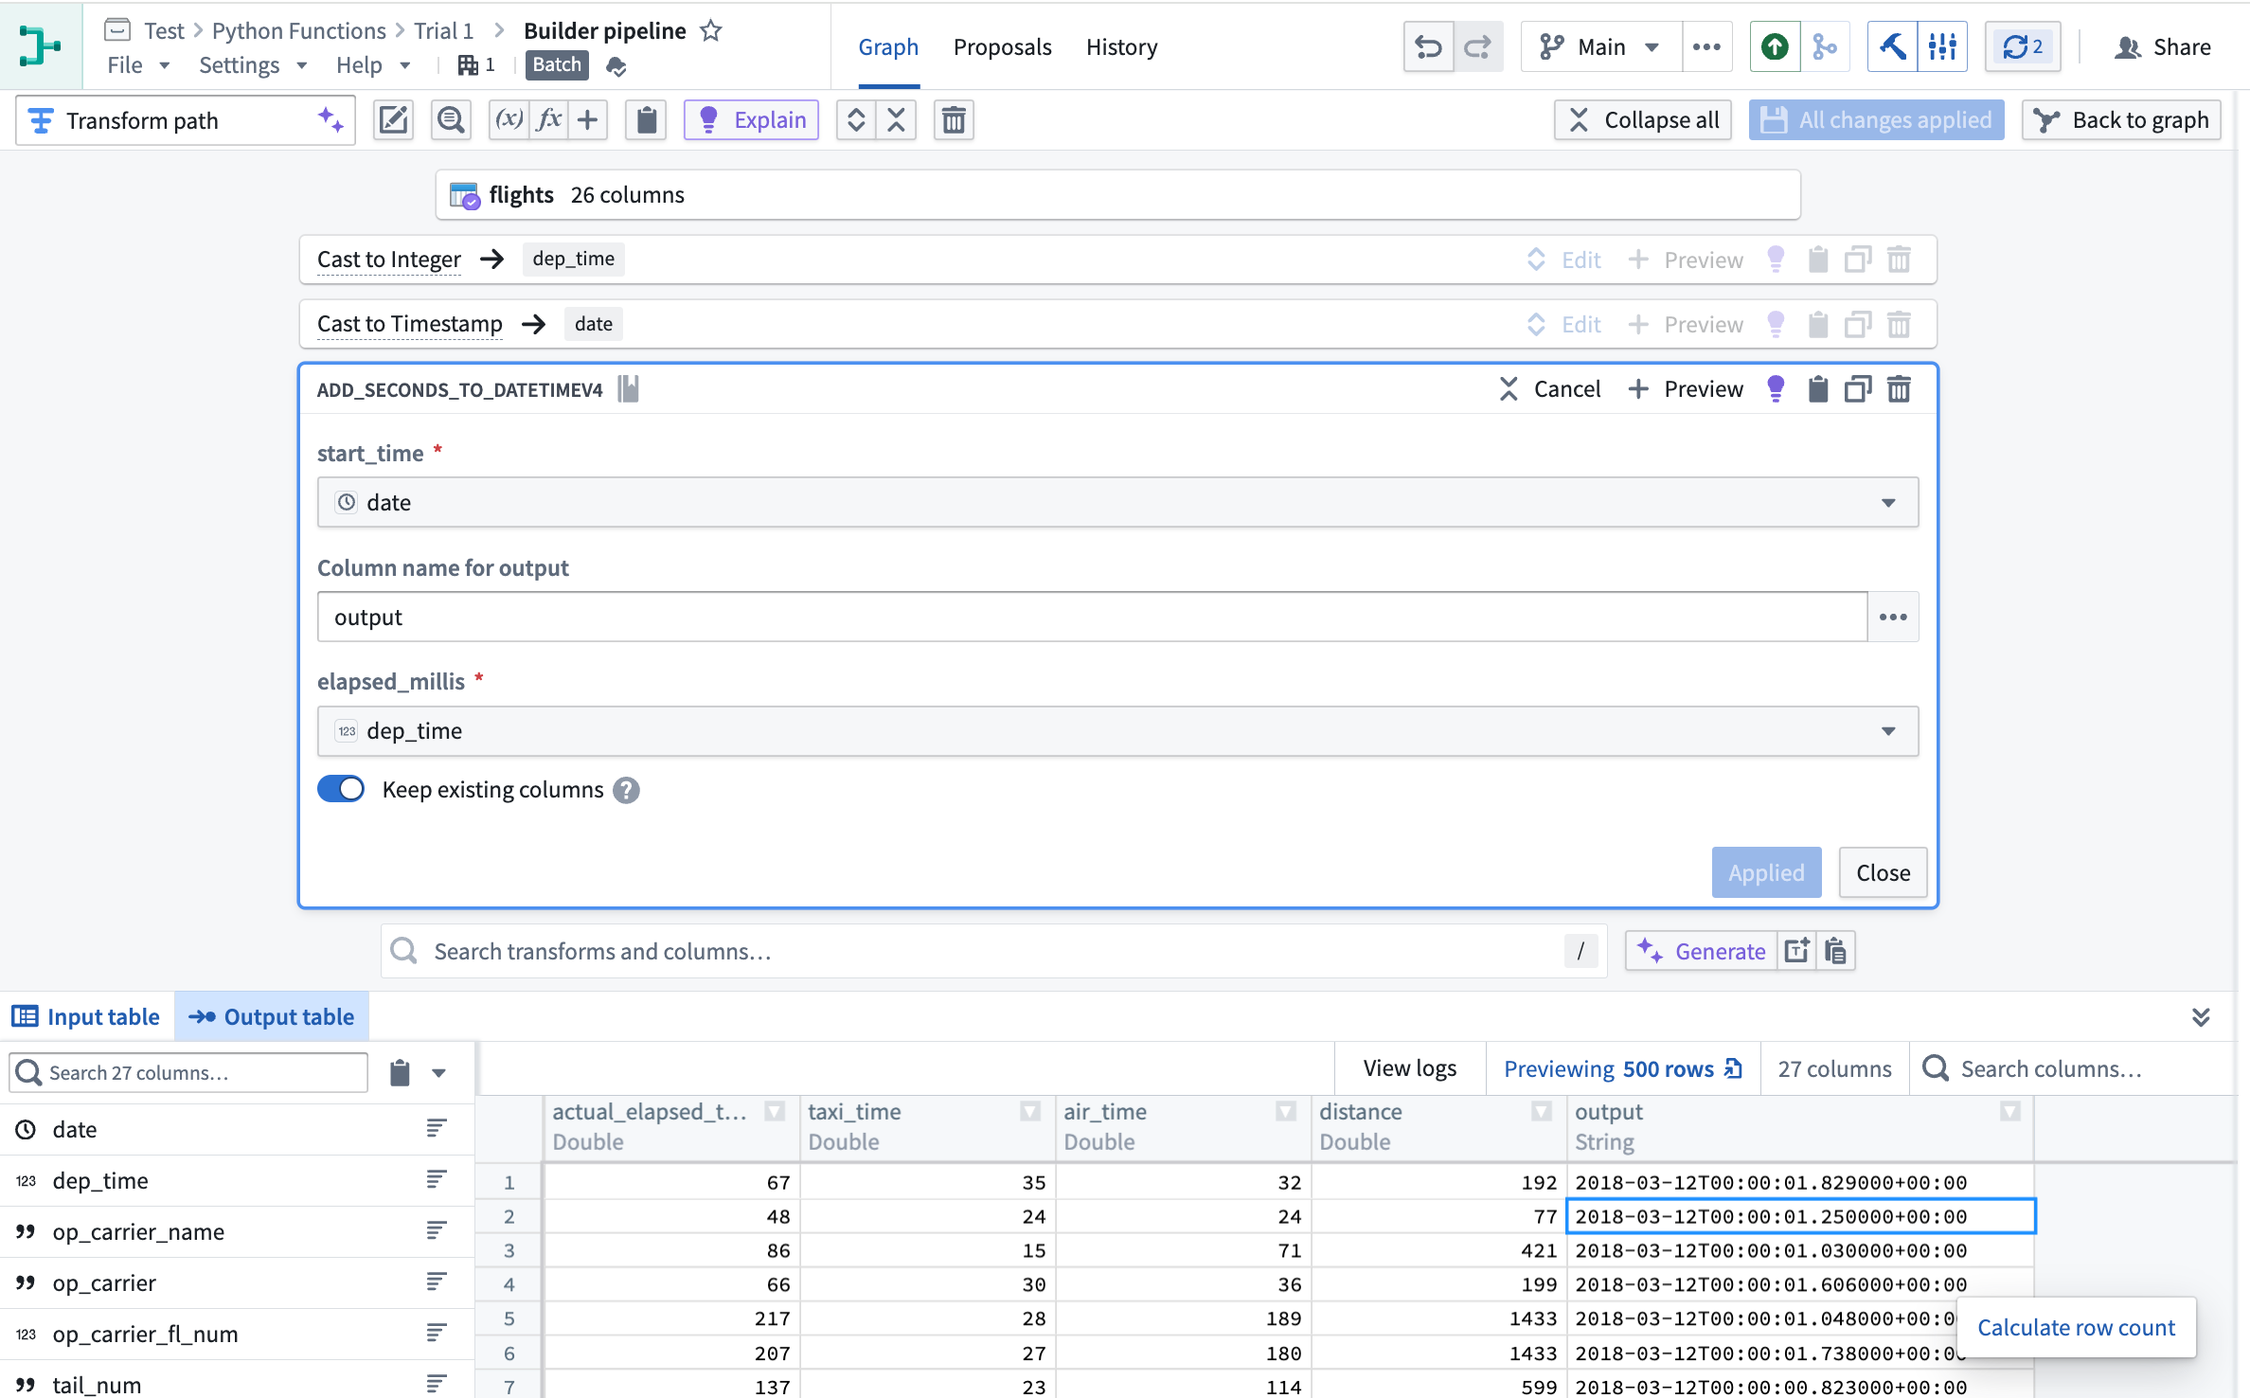Open the Help menu
The width and height of the screenshot is (2250, 1398).
(373, 65)
